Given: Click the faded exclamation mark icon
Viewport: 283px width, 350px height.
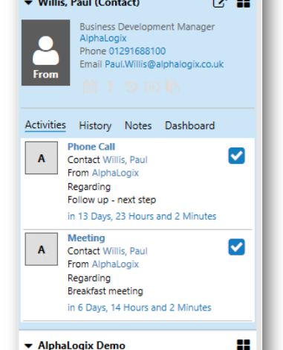Looking at the screenshot, I should pos(111,86).
